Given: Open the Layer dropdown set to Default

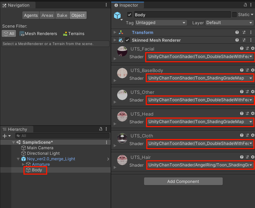Looking at the screenshot, I should 229,23.
